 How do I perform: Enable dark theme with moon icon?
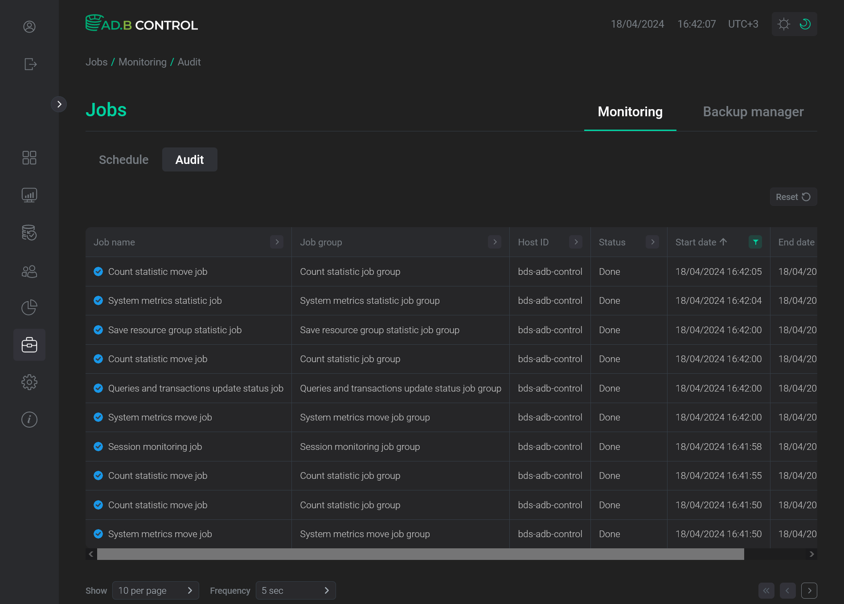click(805, 24)
